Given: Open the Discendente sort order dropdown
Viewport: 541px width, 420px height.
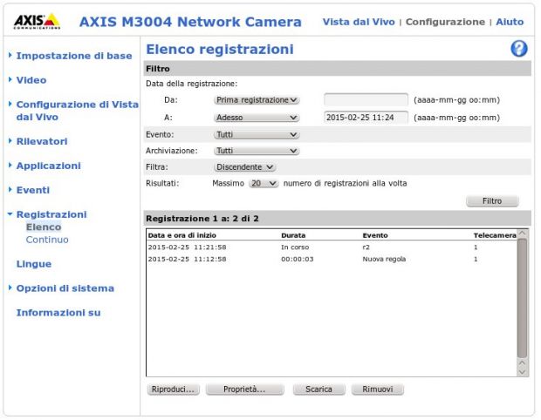Looking at the screenshot, I should (x=244, y=167).
